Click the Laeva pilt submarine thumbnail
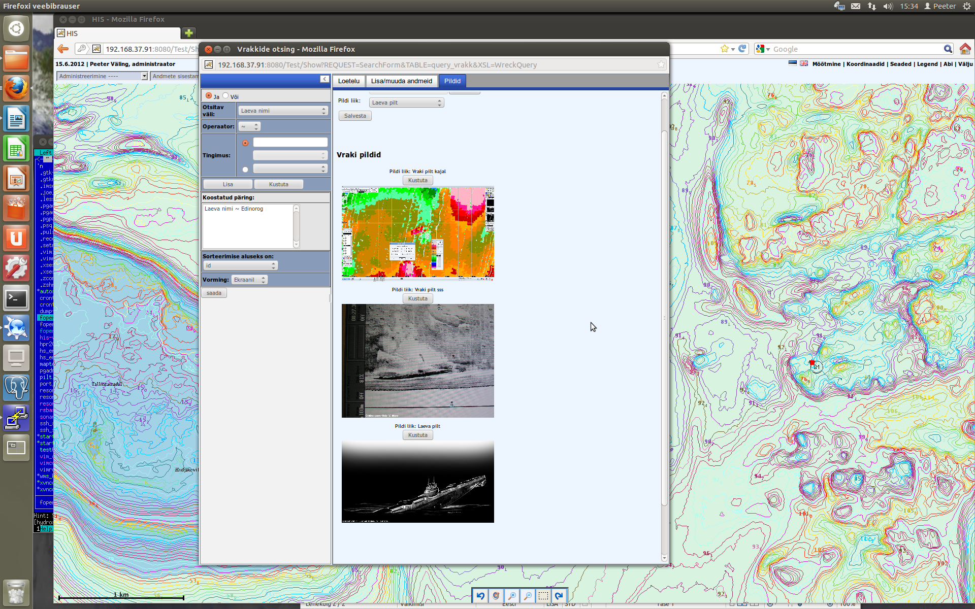Screen dimensions: 975x609 (x=417, y=482)
